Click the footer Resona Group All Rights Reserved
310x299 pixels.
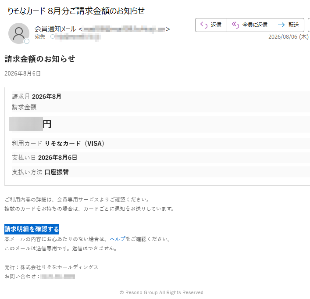point(162,292)
